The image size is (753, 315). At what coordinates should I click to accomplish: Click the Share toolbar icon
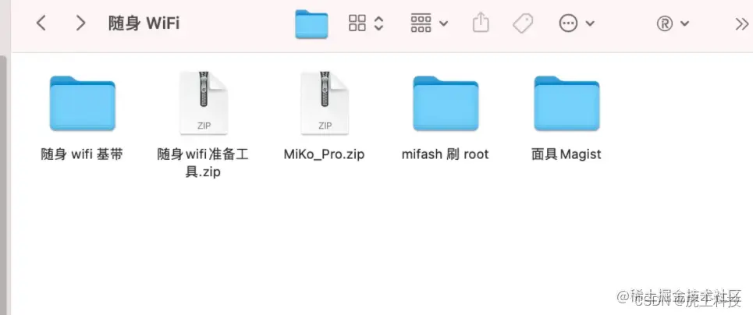(481, 22)
